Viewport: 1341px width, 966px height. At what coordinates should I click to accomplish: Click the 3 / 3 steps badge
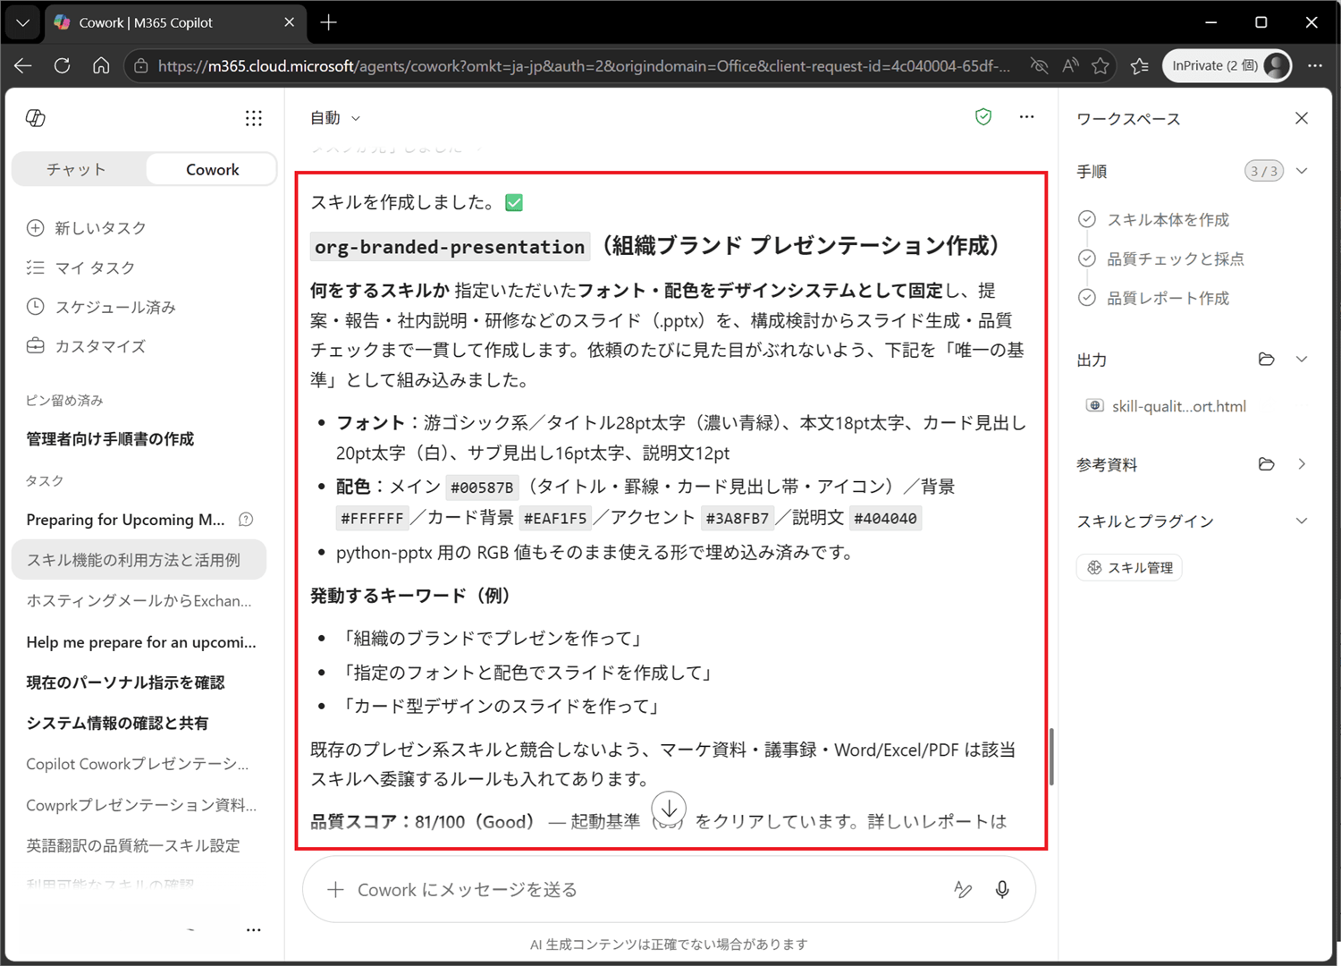coord(1264,171)
